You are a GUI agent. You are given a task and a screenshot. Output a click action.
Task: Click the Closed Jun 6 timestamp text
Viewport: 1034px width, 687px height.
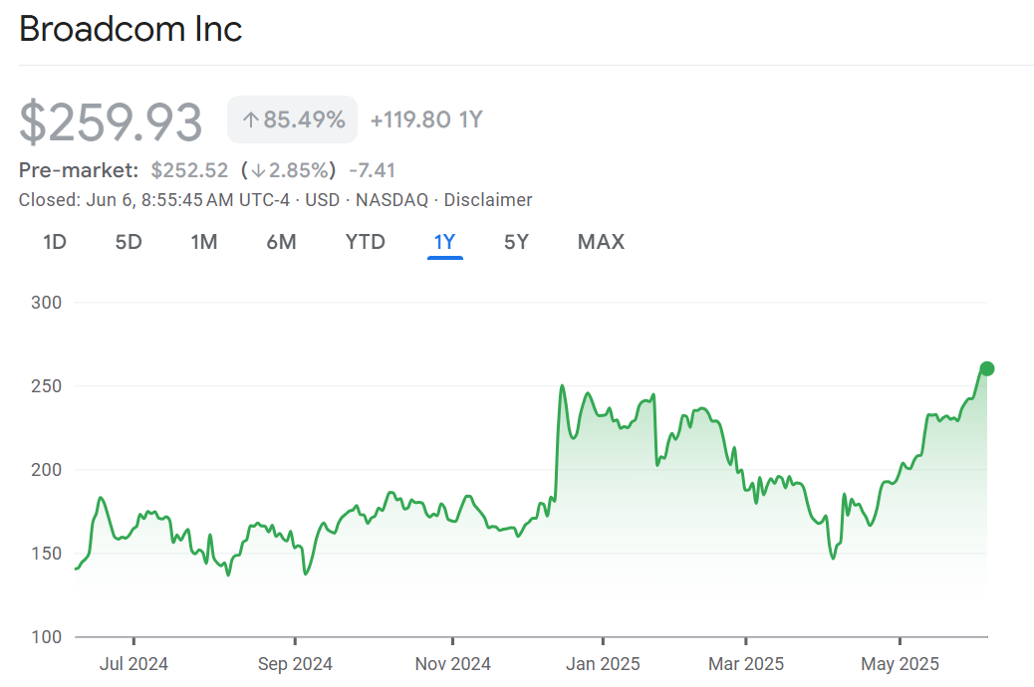tap(153, 200)
